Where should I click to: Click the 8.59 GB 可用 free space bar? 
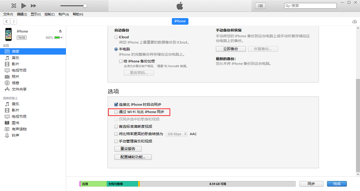218,184
